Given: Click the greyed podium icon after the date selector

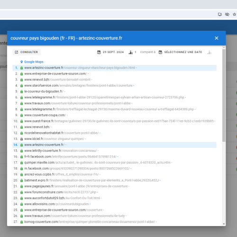Looking at the screenshot, I should click(210, 52).
